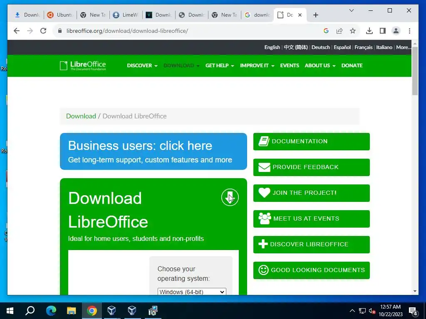This screenshot has height=319, width=426.
Task: Switch to the Google search tab
Action: 257,15
